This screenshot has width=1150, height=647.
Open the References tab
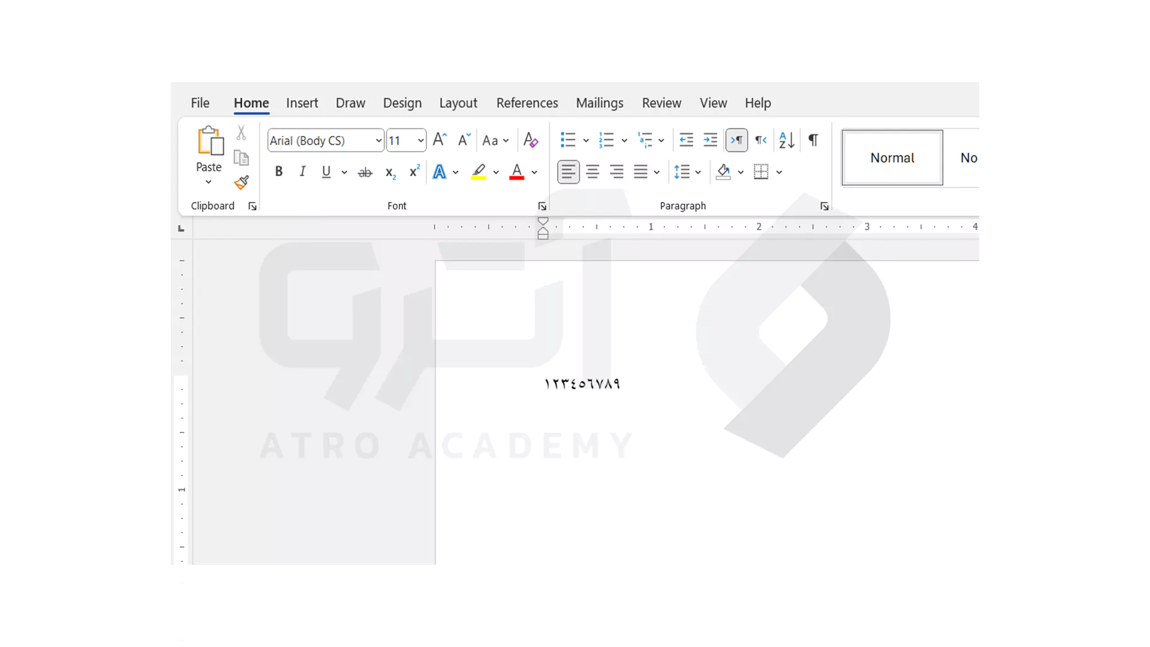(x=527, y=103)
